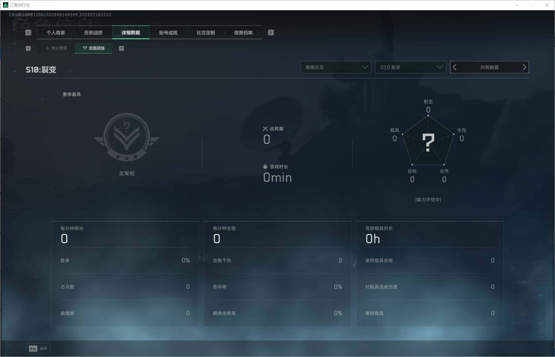Click the 无军衔 rank badge emblem
Image resolution: width=555 pixels, height=357 pixels.
pyautogui.click(x=127, y=137)
